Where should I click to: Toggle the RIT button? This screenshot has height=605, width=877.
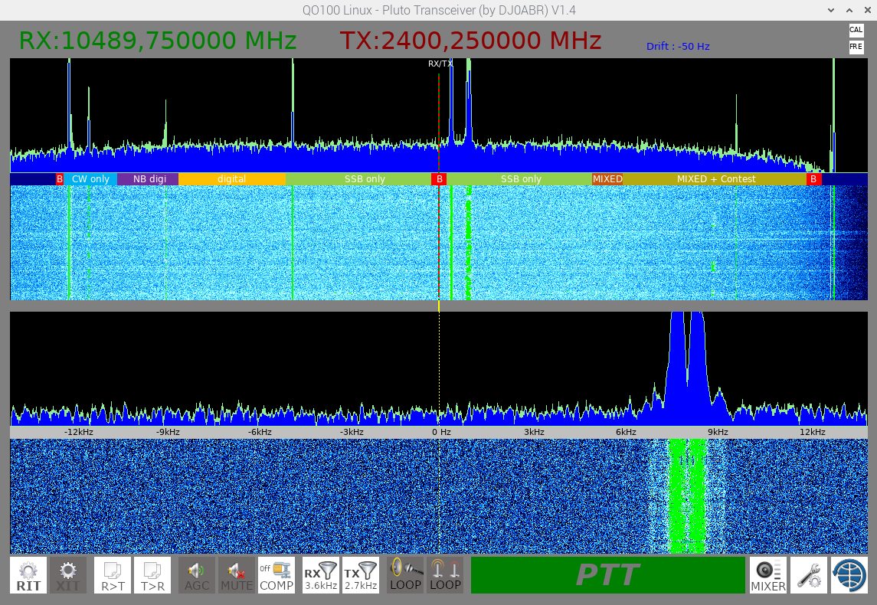click(28, 575)
